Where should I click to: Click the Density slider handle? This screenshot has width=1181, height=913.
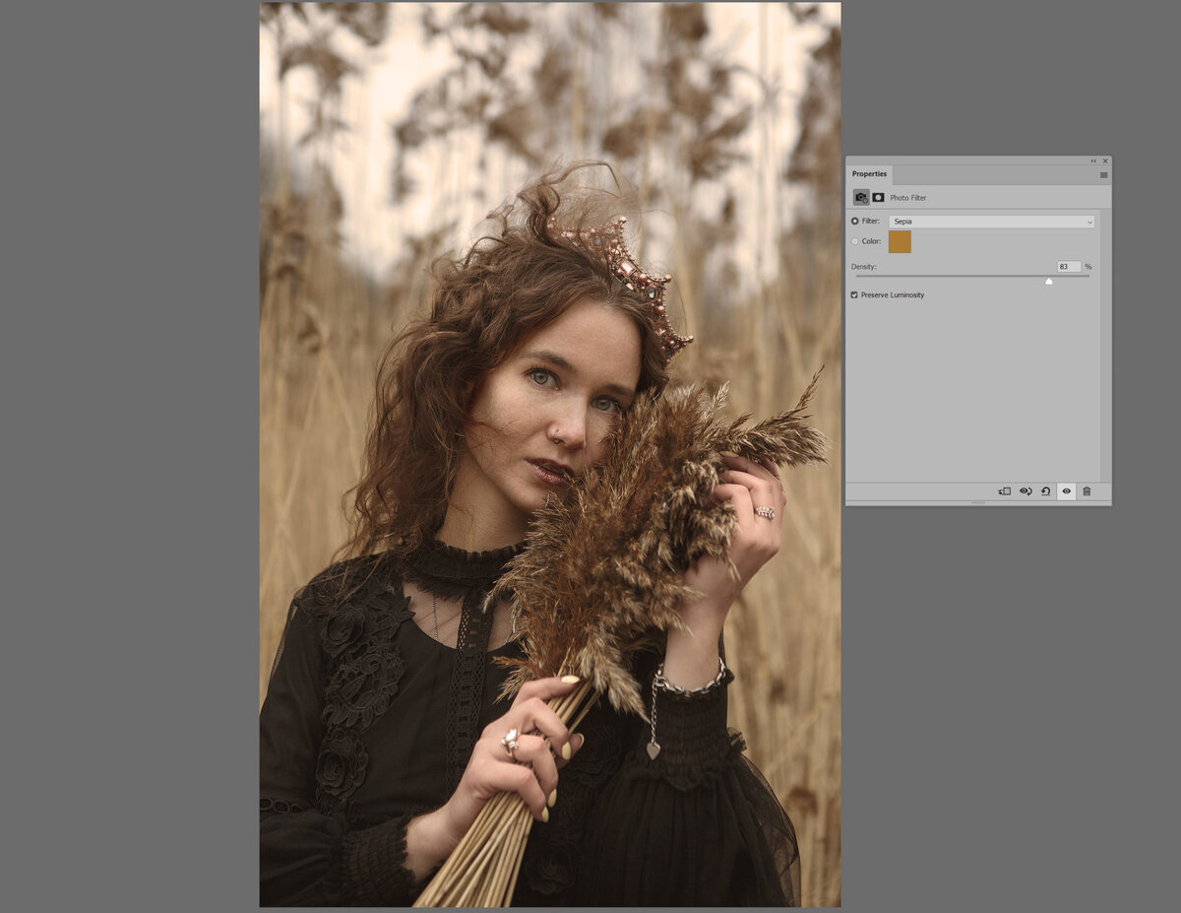tap(1049, 281)
